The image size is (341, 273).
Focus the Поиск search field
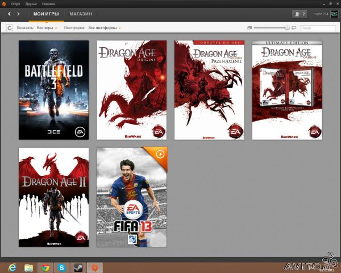(x=318, y=28)
